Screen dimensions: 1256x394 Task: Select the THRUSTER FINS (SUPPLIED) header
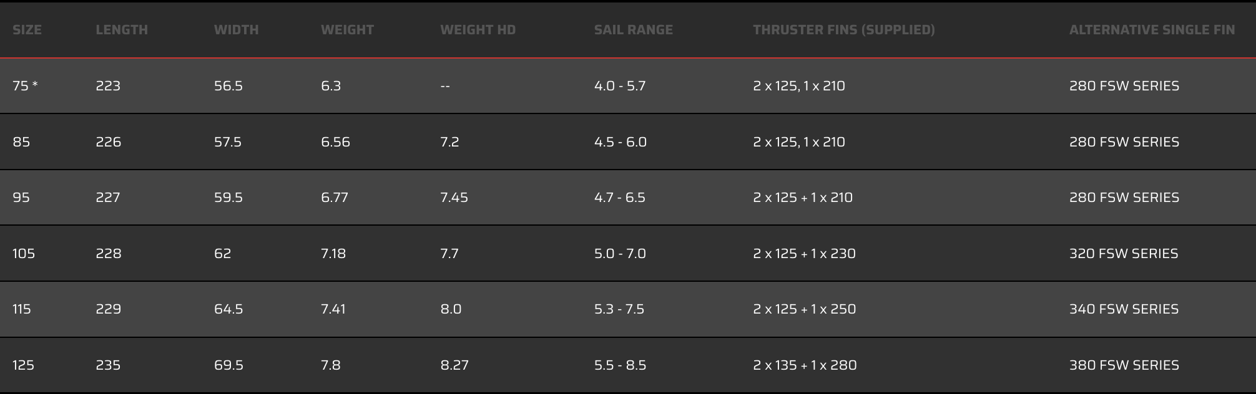click(x=843, y=30)
